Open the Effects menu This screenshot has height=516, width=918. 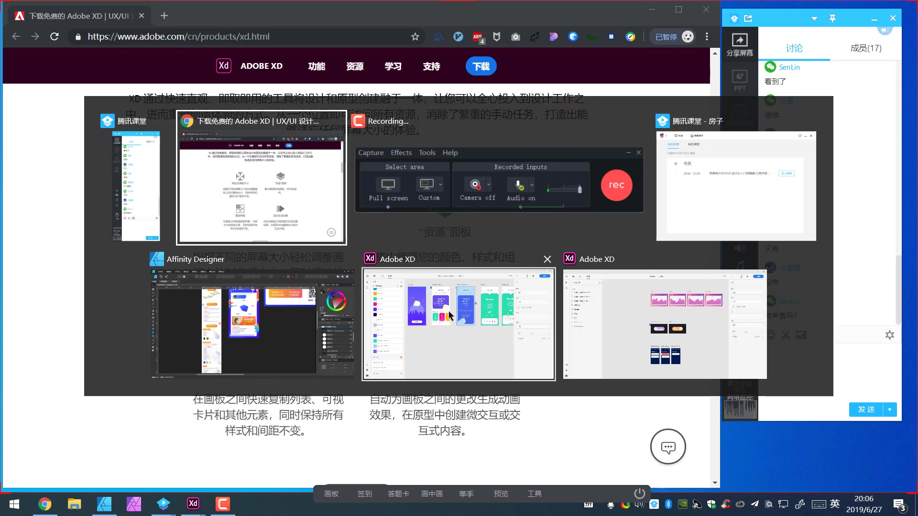401,152
